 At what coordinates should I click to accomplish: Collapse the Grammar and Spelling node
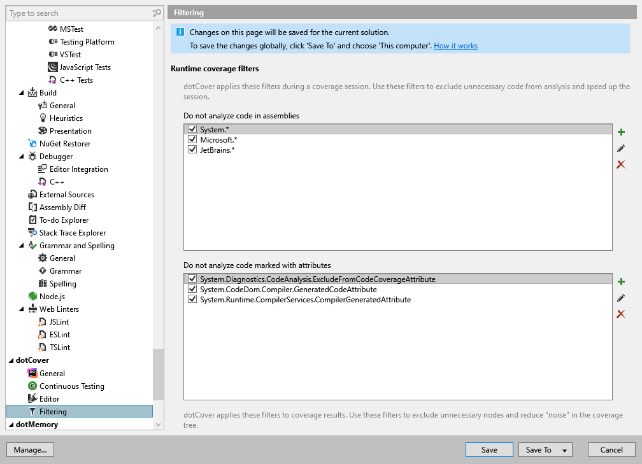(x=22, y=246)
